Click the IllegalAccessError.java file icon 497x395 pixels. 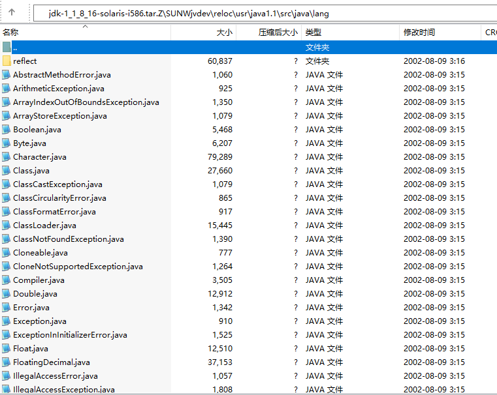click(7, 376)
